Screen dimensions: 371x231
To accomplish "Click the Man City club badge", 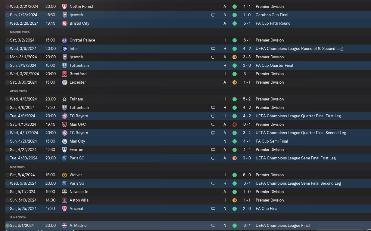I will click(x=64, y=141).
